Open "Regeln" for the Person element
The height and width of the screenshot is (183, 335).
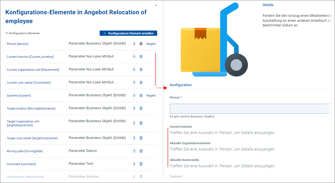click(x=151, y=43)
